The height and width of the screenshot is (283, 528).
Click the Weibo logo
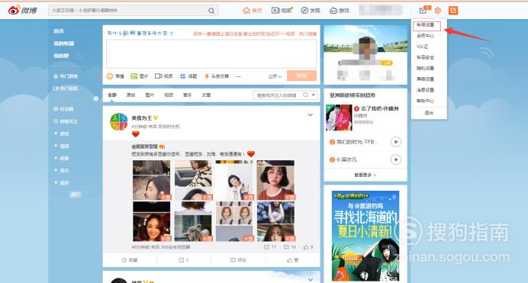pyautogui.click(x=23, y=10)
